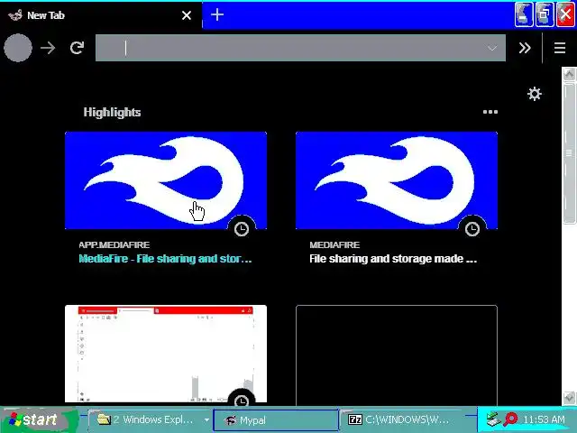Screen dimensions: 577x433
Task: Close the New Tab tab
Action: (187, 15)
